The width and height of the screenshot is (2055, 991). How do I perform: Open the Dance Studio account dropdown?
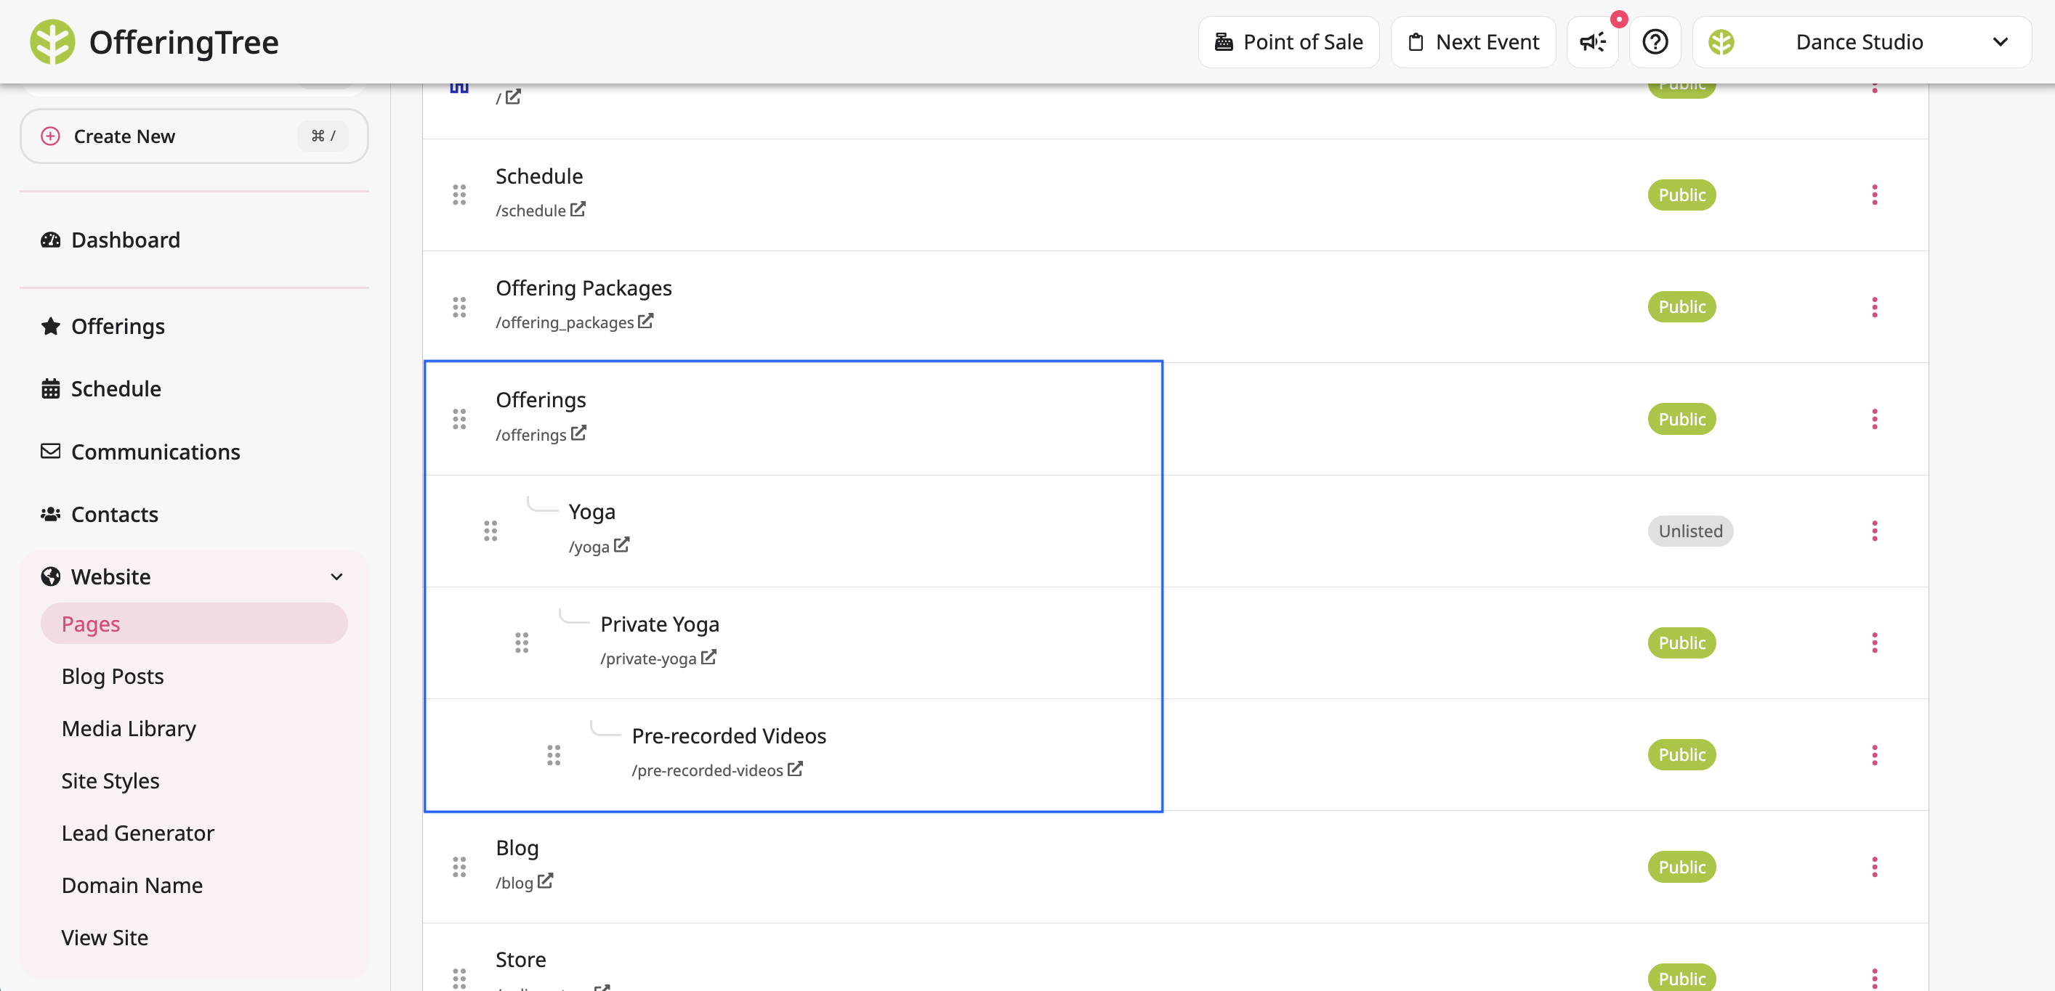[1862, 42]
